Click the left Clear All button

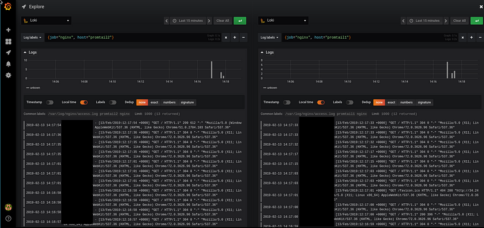[x=223, y=21]
